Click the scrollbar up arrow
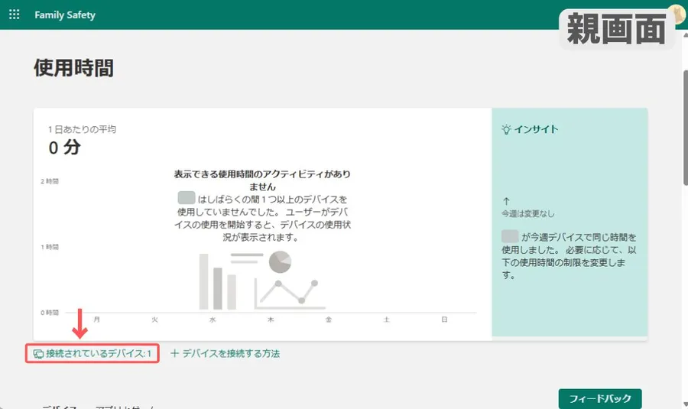The height and width of the screenshot is (409, 688). click(x=681, y=36)
